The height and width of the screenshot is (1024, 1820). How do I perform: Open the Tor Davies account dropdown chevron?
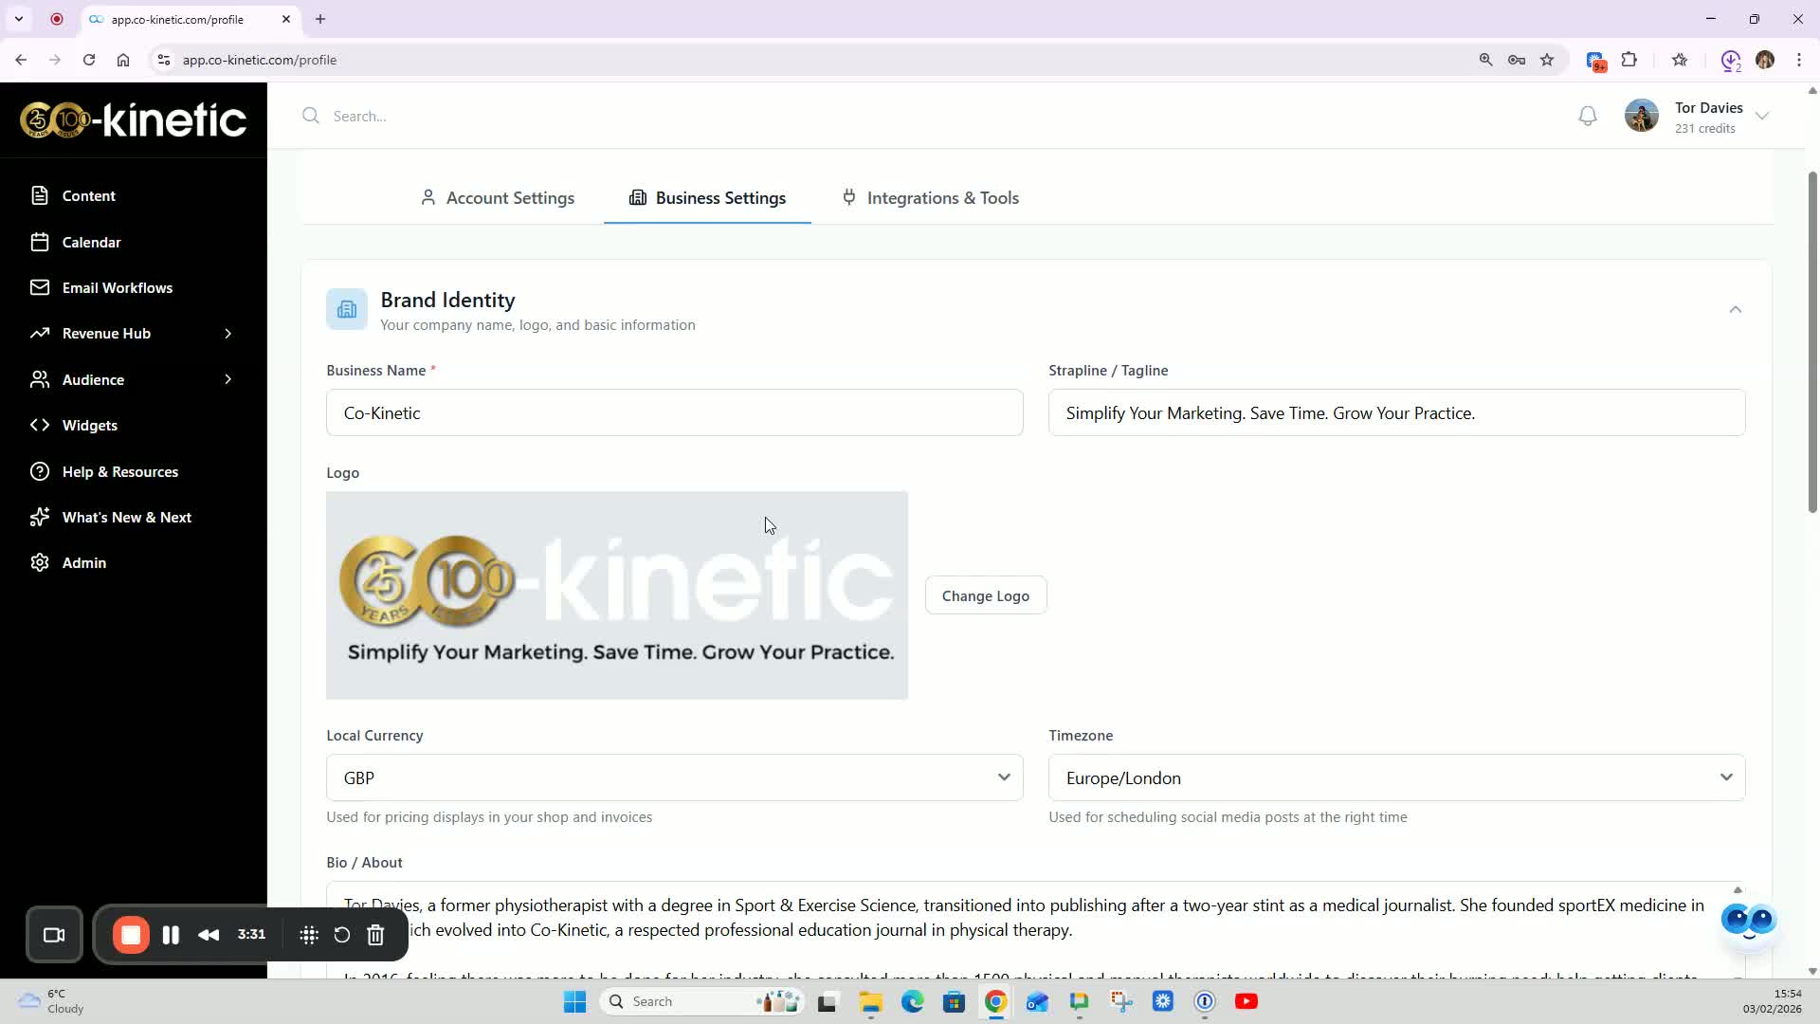pyautogui.click(x=1763, y=116)
